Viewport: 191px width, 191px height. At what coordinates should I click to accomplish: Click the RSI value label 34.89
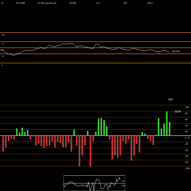(x=176, y=51)
